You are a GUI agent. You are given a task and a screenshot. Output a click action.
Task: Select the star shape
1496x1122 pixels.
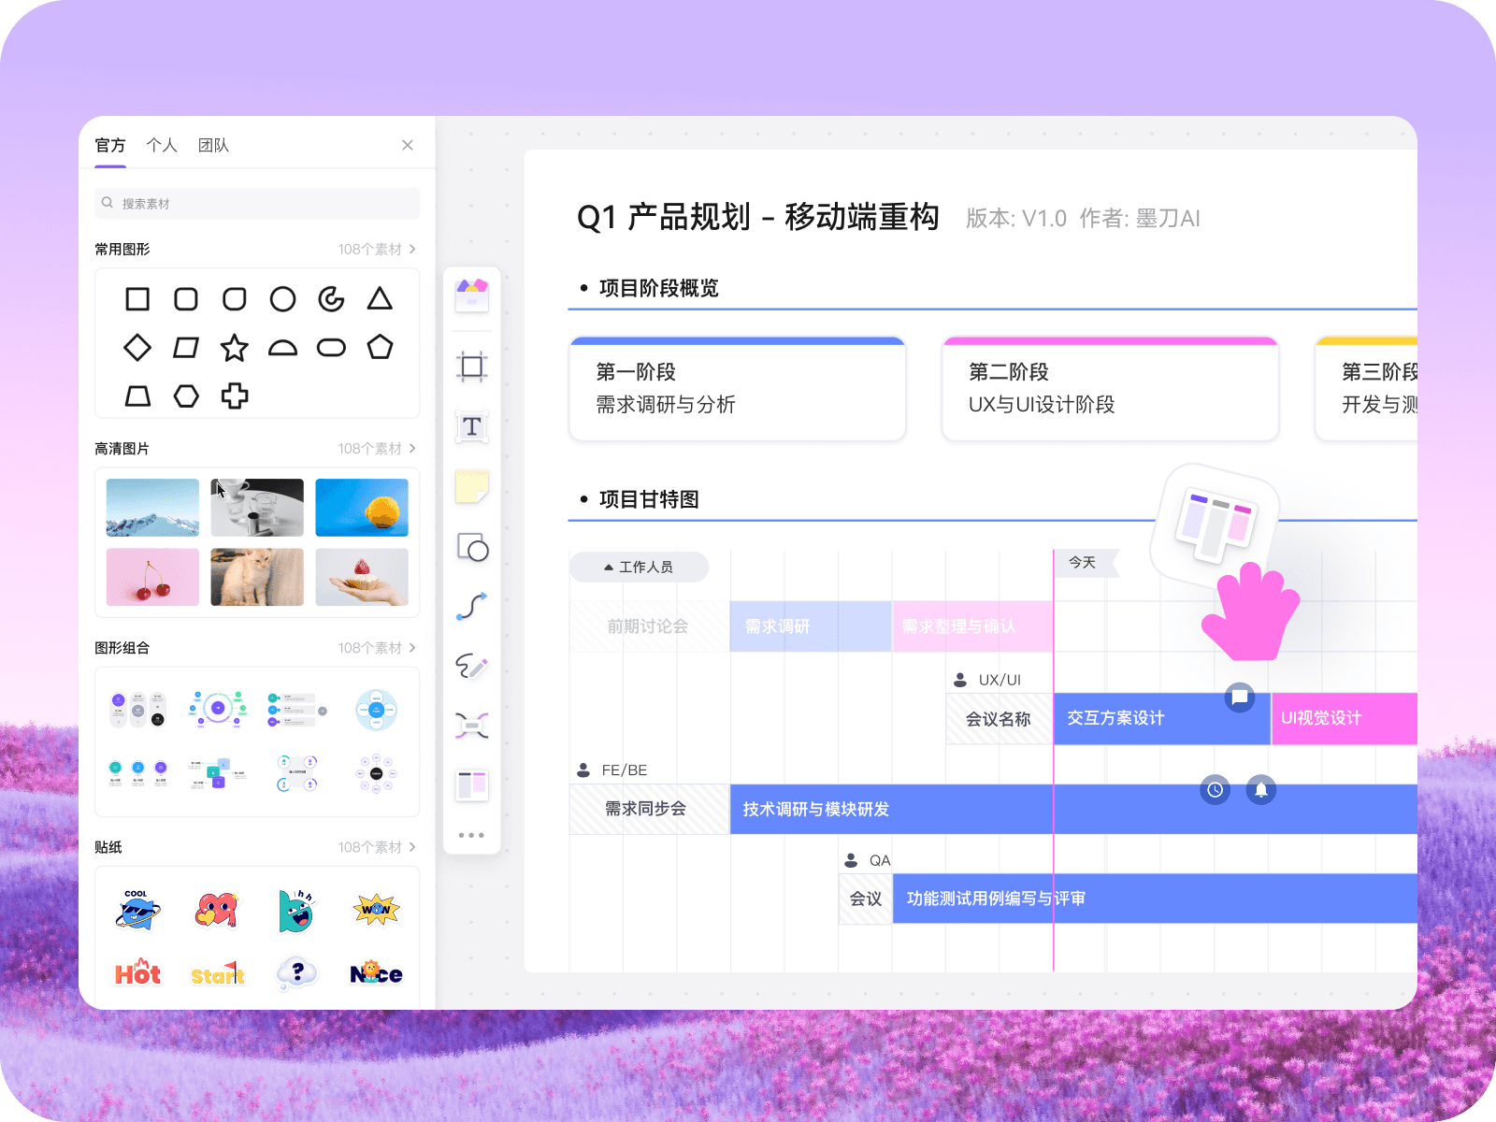pos(235,348)
